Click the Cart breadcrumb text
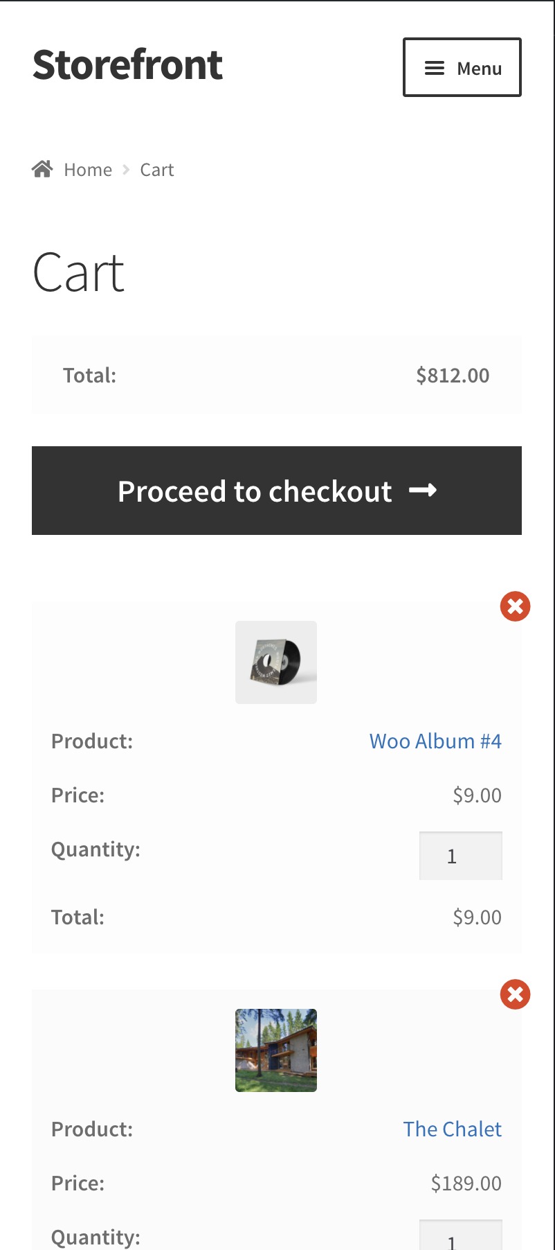The image size is (555, 1250). tap(157, 170)
